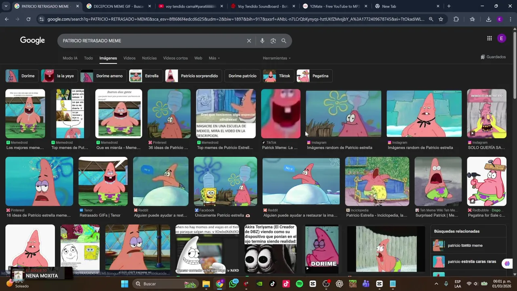
Task: Start voice search with microphone icon
Action: tap(262, 41)
